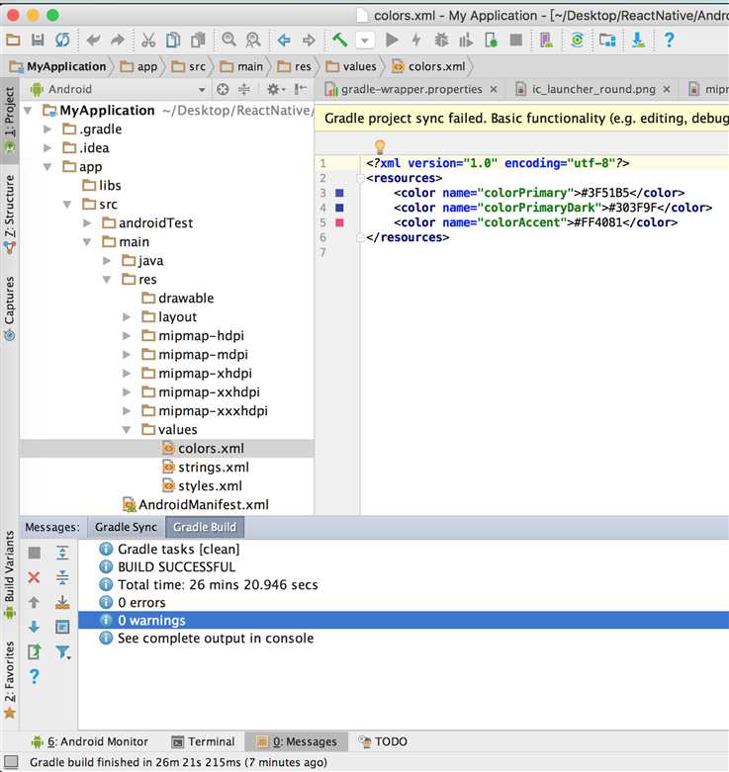The width and height of the screenshot is (729, 772).
Task: Click the Attach debugger to process icon
Action: tap(491, 40)
